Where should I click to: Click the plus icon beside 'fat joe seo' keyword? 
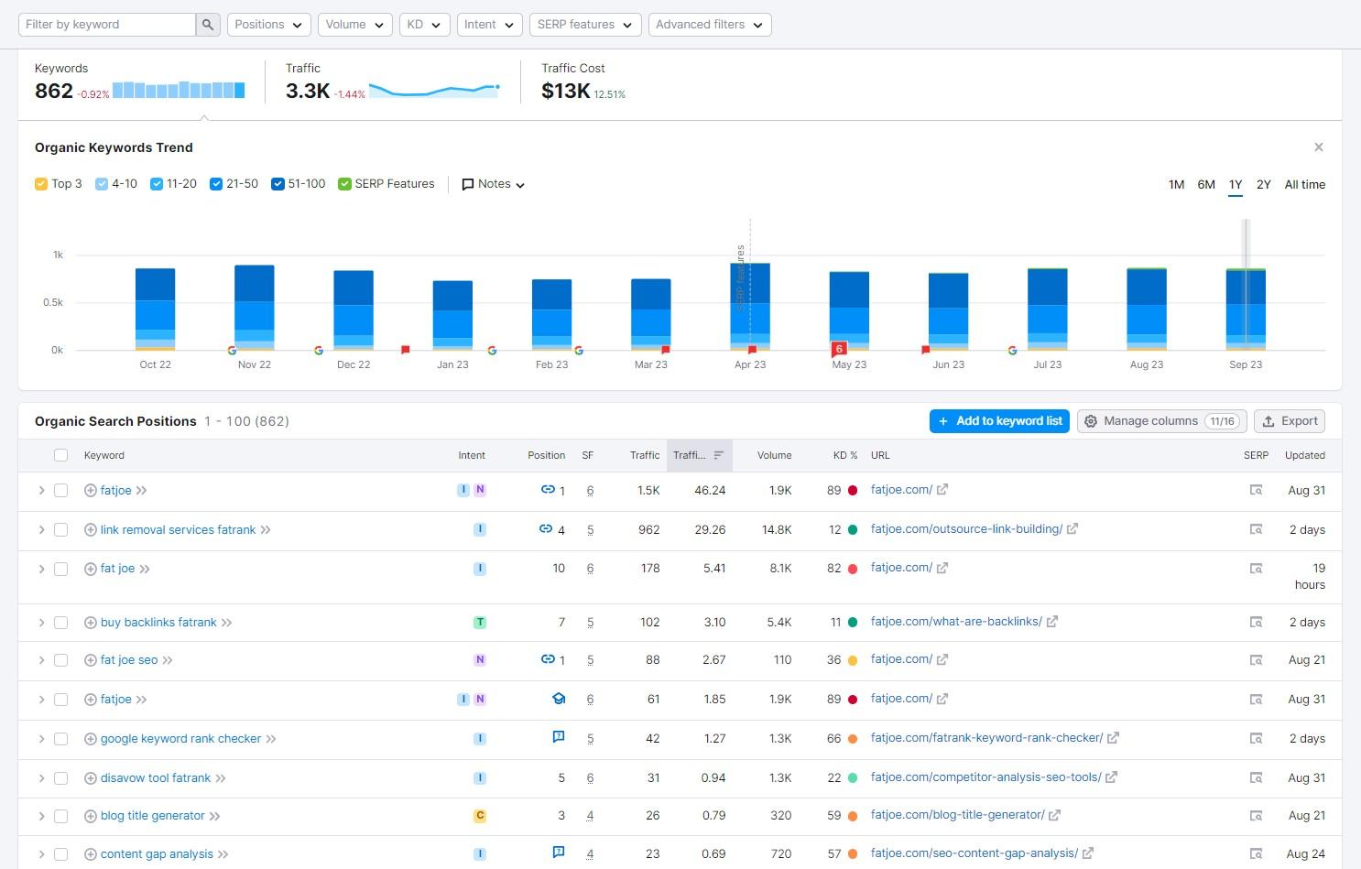(x=91, y=660)
